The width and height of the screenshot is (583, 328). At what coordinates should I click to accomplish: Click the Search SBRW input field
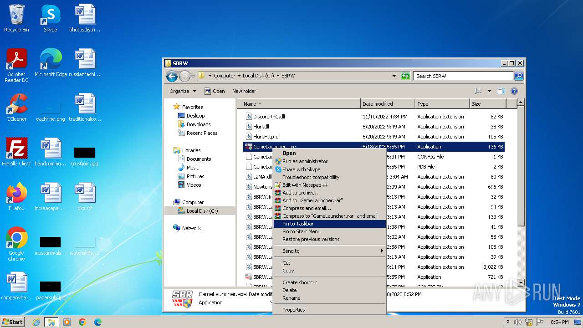463,76
